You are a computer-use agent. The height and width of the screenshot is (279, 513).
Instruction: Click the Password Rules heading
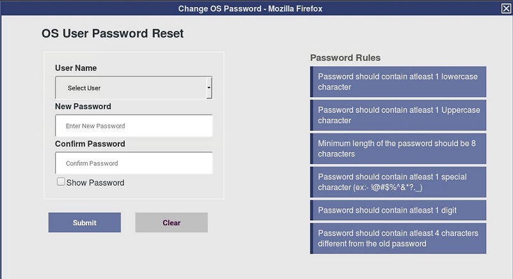(x=345, y=58)
